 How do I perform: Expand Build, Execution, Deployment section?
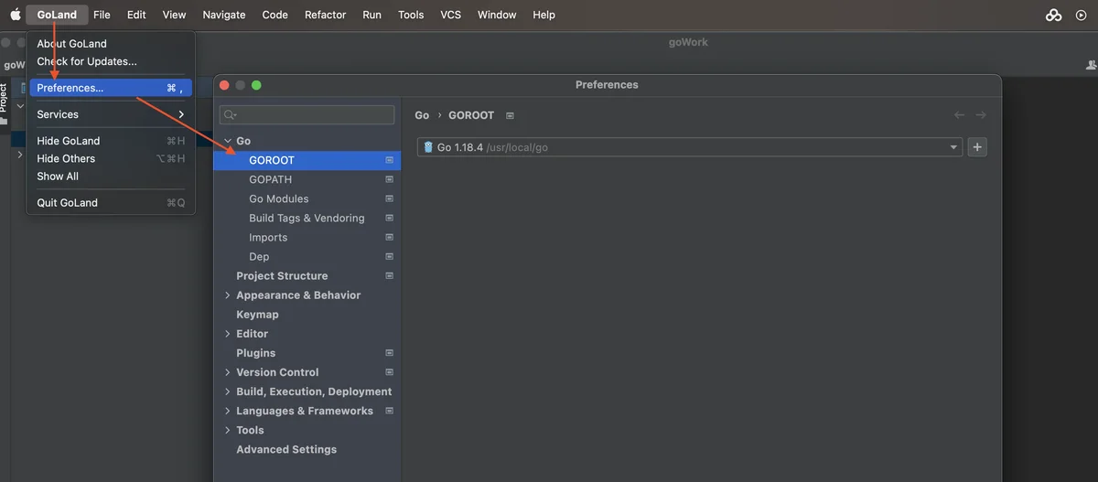(228, 391)
